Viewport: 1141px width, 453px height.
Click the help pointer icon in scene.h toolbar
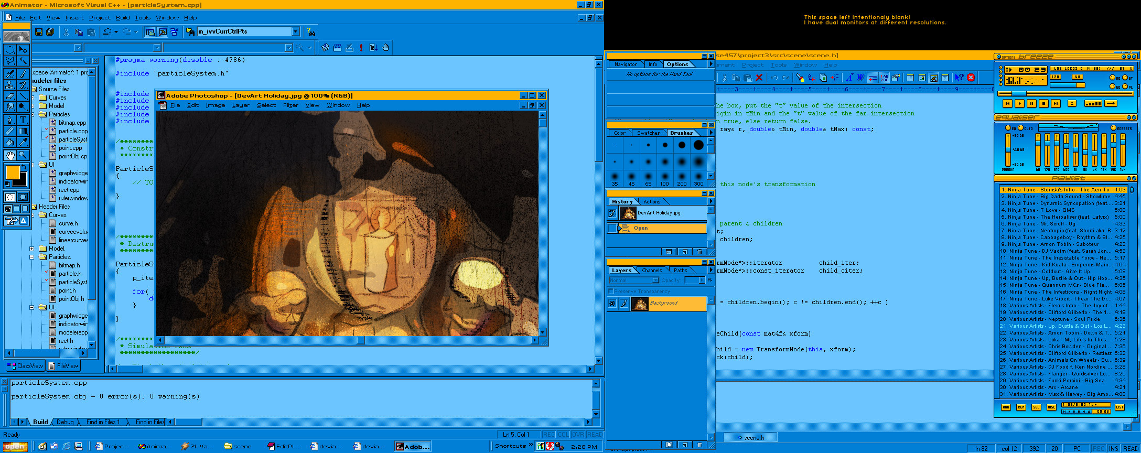coord(959,78)
